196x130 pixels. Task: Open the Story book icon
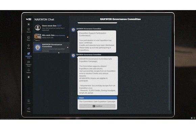[29, 38]
